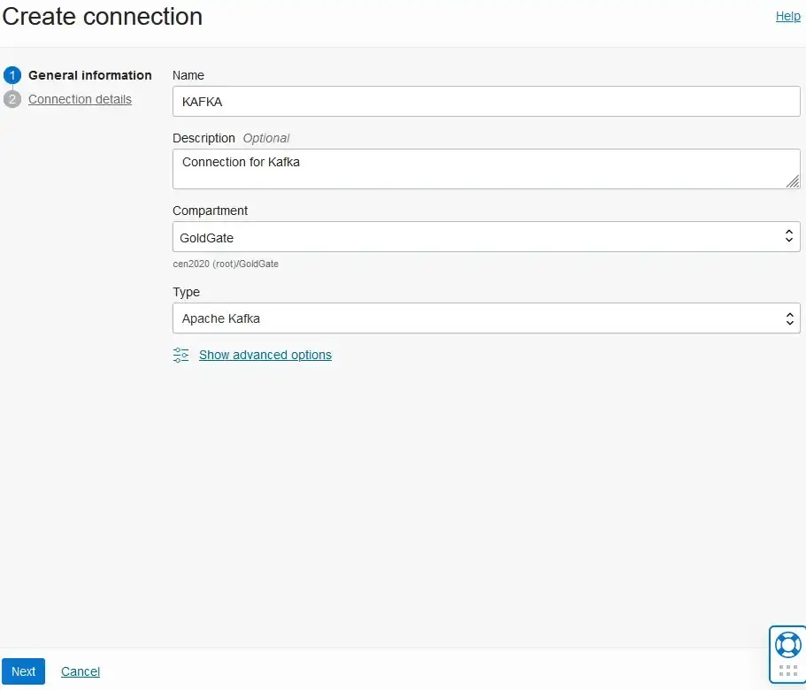This screenshot has width=806, height=690.
Task: Click the cen2020 (root)/GoldGate path text
Action: 226,264
